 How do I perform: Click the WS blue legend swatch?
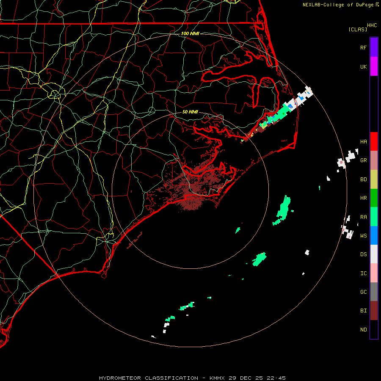pos(374,235)
